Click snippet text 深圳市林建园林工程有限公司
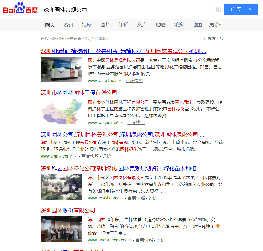 coord(69,143)
